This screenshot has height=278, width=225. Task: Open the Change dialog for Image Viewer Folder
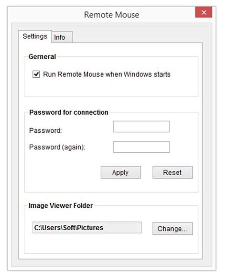click(x=172, y=228)
